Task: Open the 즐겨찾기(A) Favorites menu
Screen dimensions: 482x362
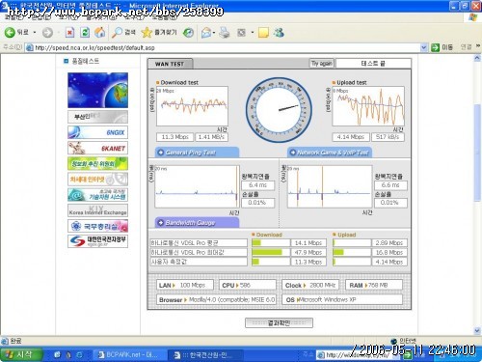Action: click(x=101, y=17)
